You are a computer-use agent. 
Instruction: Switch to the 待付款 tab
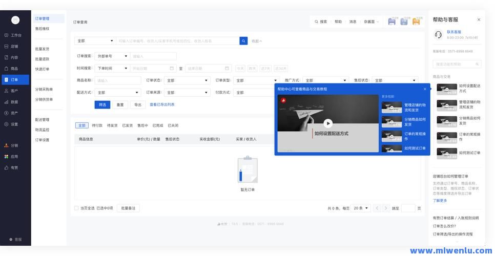(97, 125)
